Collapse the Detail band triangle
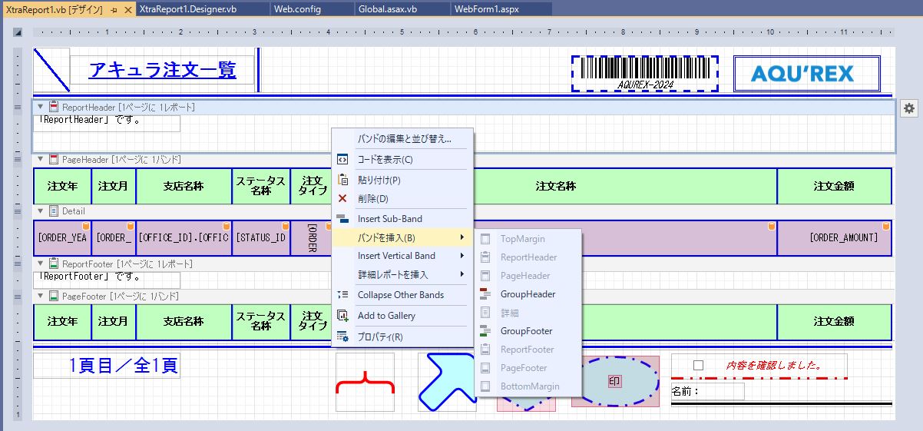923x431 pixels. click(x=41, y=211)
